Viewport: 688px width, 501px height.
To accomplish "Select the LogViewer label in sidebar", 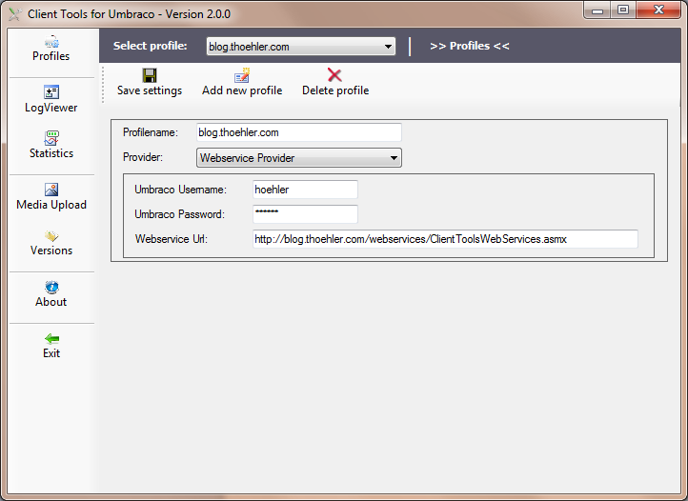I will (51, 108).
